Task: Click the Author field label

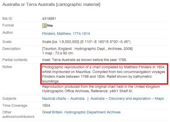Action: point(8,33)
